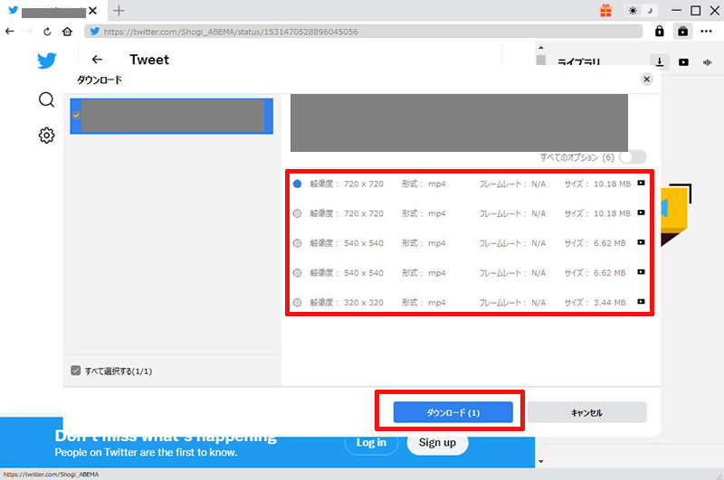Uncheck the すべて選択する checkbox
The height and width of the screenshot is (480, 724).
coord(76,371)
